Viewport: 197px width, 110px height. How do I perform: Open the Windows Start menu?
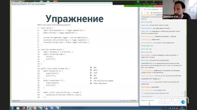(12, 108)
